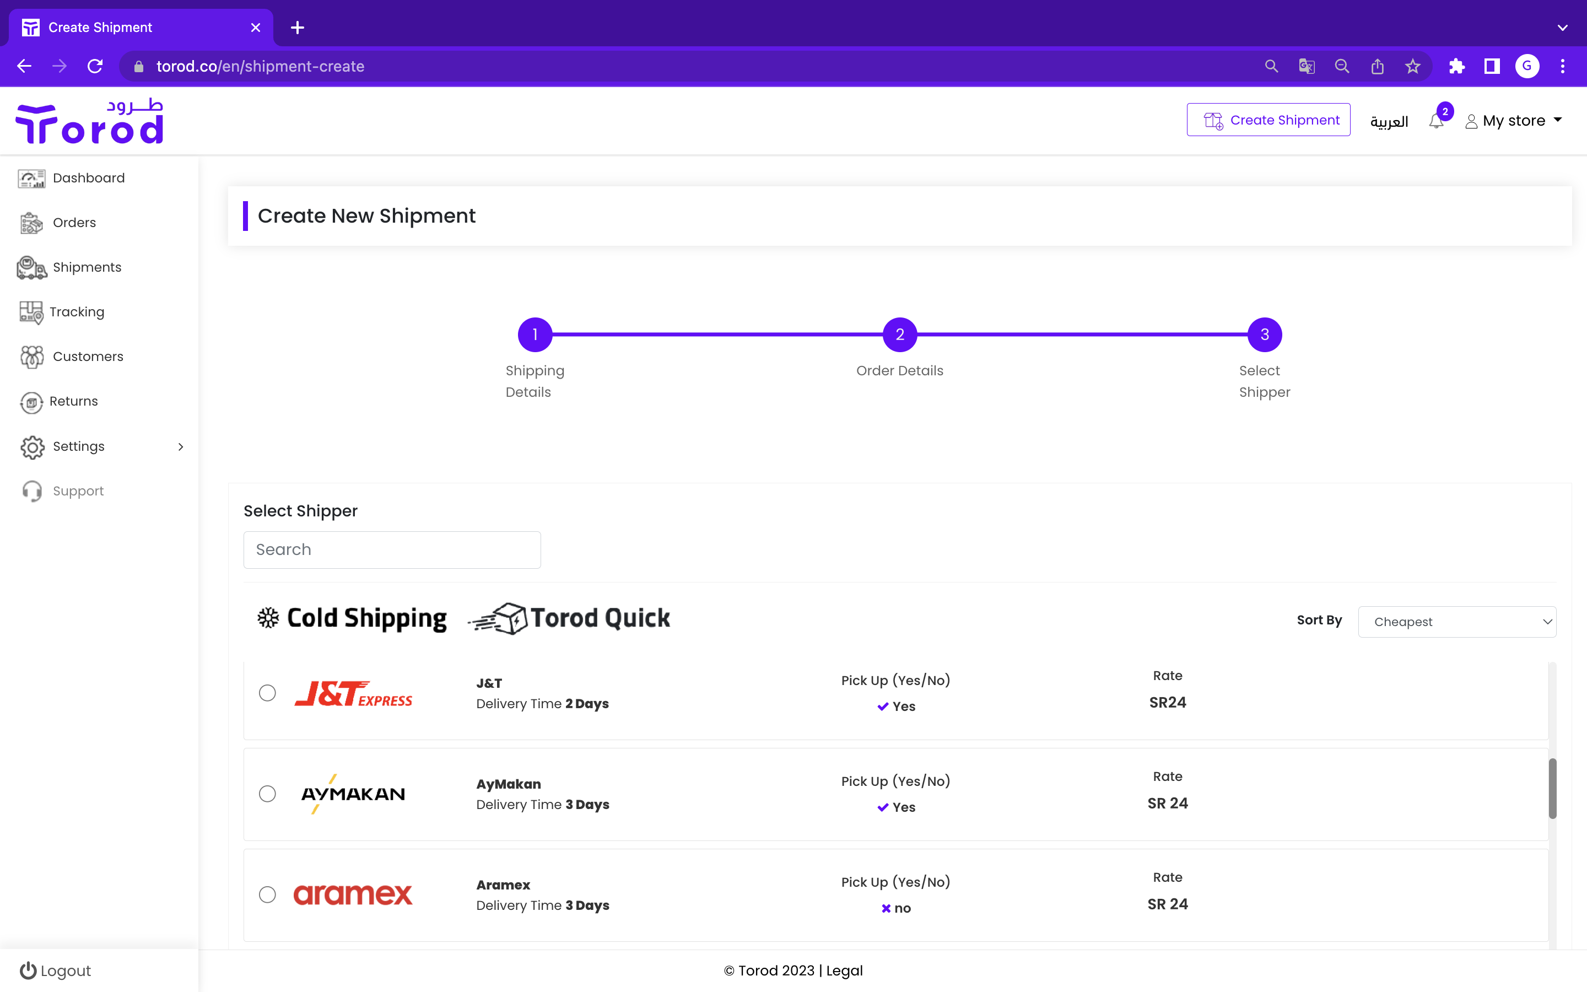1587x992 pixels.
Task: Click the 'no' pickup status for Aramex
Action: [896, 908]
